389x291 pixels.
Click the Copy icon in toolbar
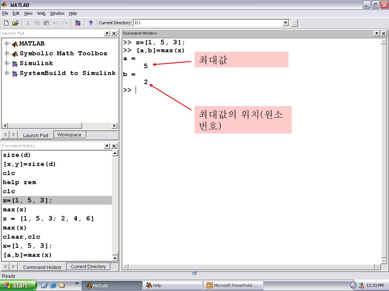37,23
